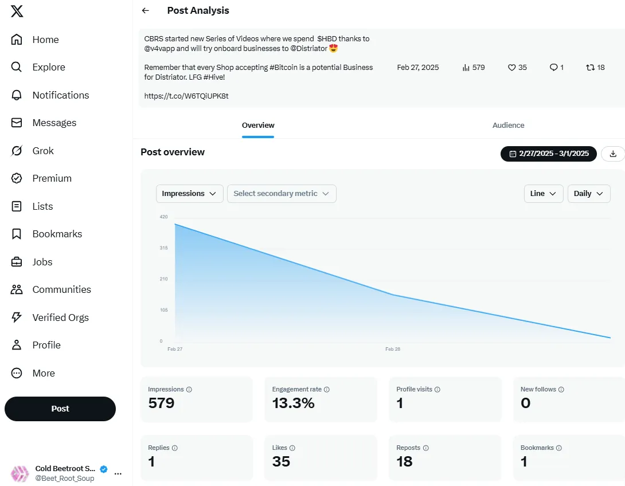Click the Explore magnifier icon
625x486 pixels.
click(x=17, y=67)
